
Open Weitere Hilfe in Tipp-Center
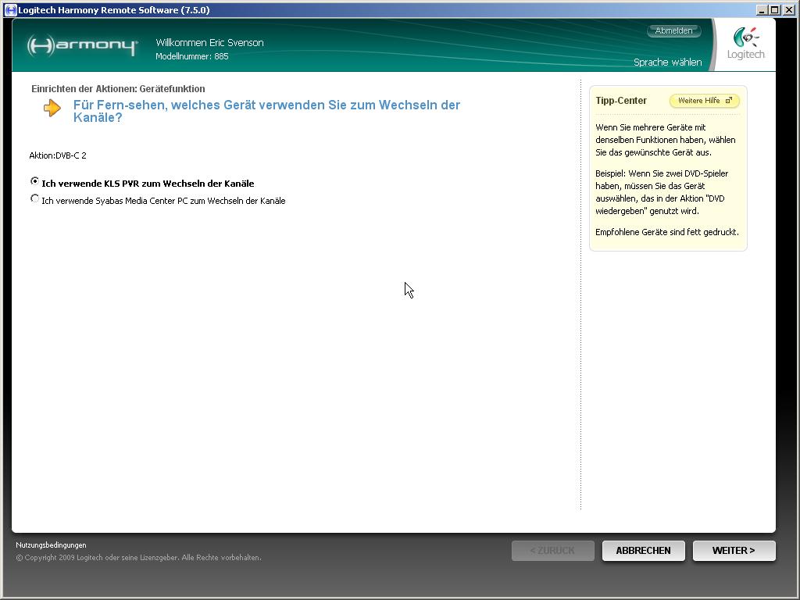coord(704,101)
